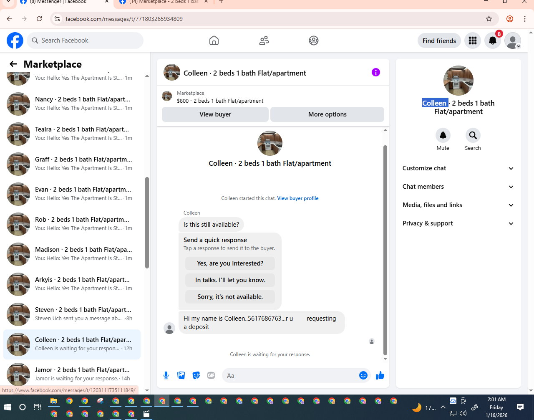Click the conversation list scrollbar thumb
This screenshot has height=420, width=534.
point(147,223)
